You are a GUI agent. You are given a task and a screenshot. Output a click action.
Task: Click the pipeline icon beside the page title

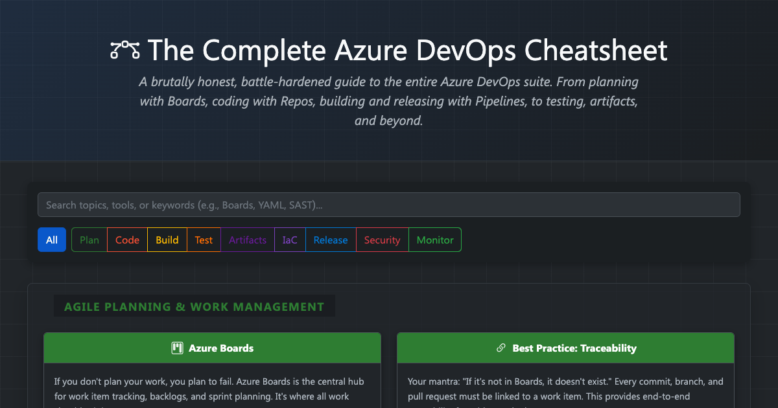[125, 50]
